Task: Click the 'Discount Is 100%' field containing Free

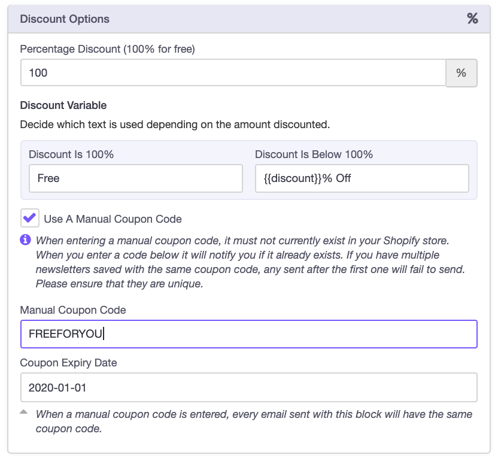Action: pos(135,178)
